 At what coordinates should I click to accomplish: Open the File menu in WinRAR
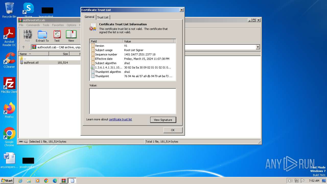click(21, 25)
